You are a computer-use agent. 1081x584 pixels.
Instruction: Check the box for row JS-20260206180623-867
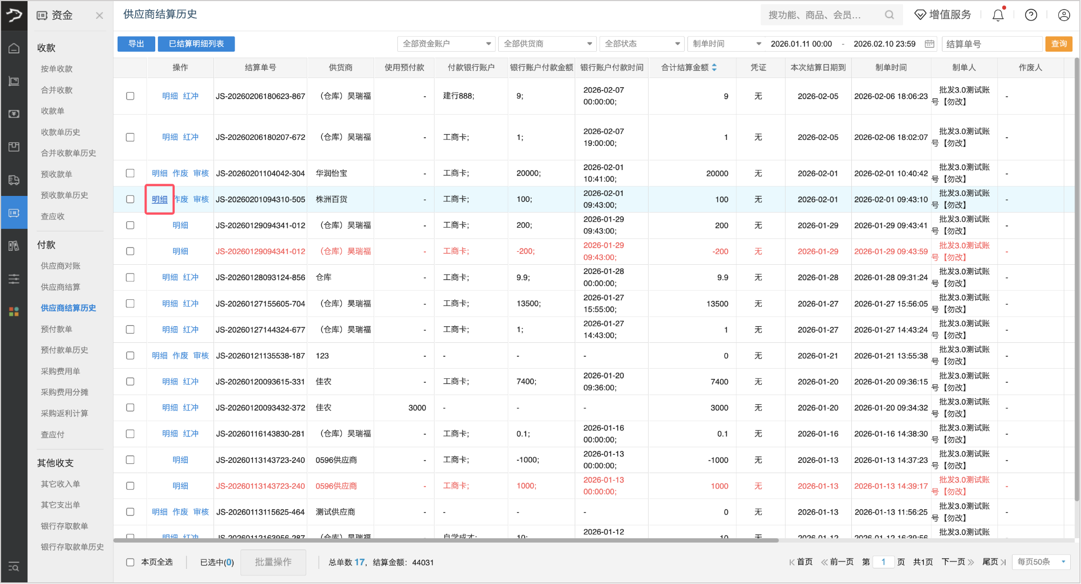pyautogui.click(x=130, y=96)
